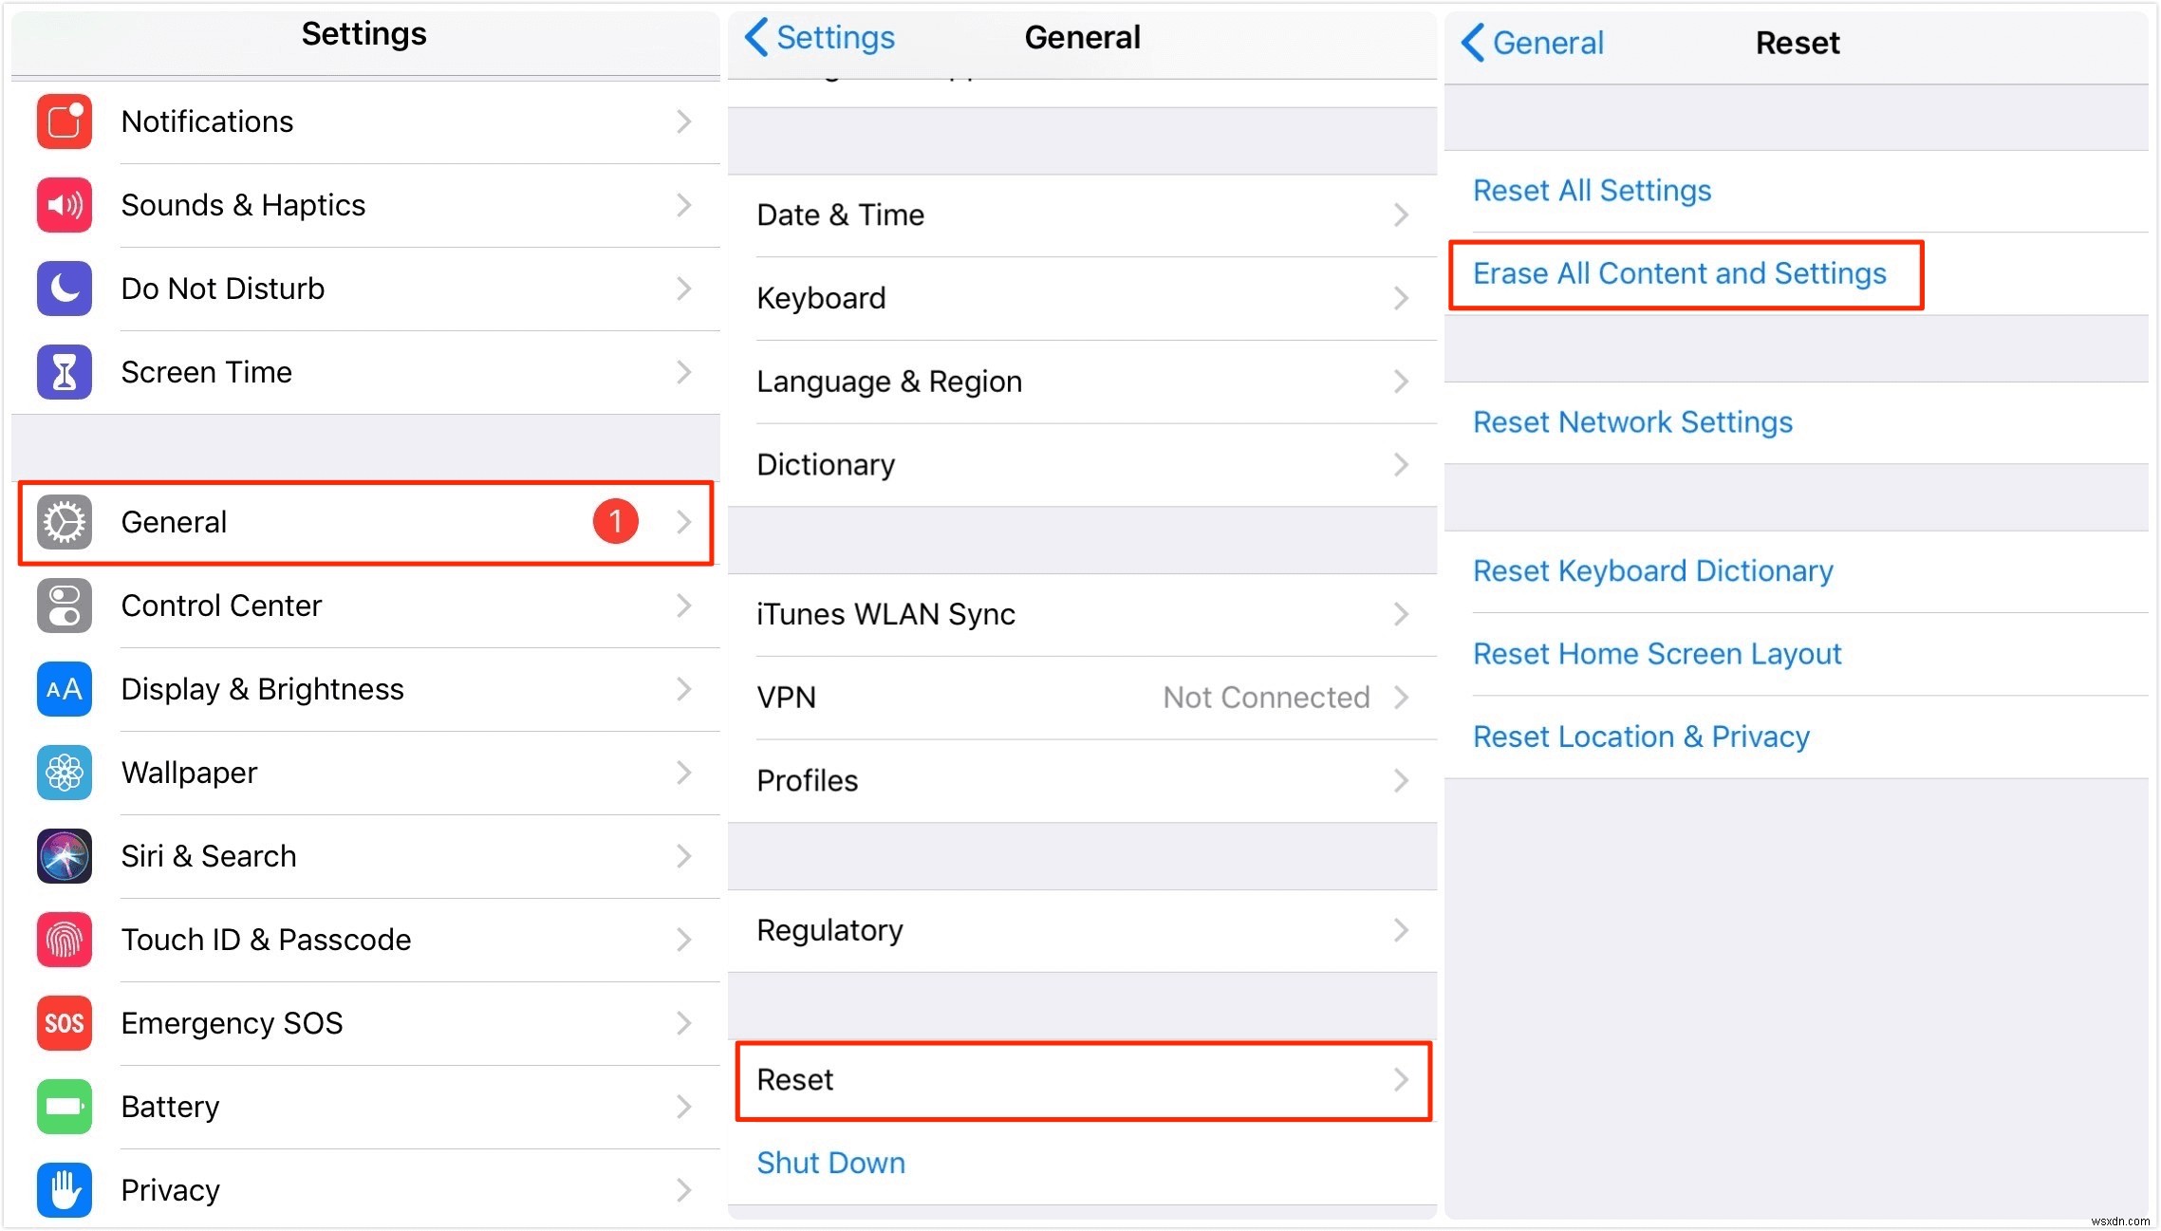Click Reset Network Settings link
The width and height of the screenshot is (2161, 1231).
[x=1632, y=423]
